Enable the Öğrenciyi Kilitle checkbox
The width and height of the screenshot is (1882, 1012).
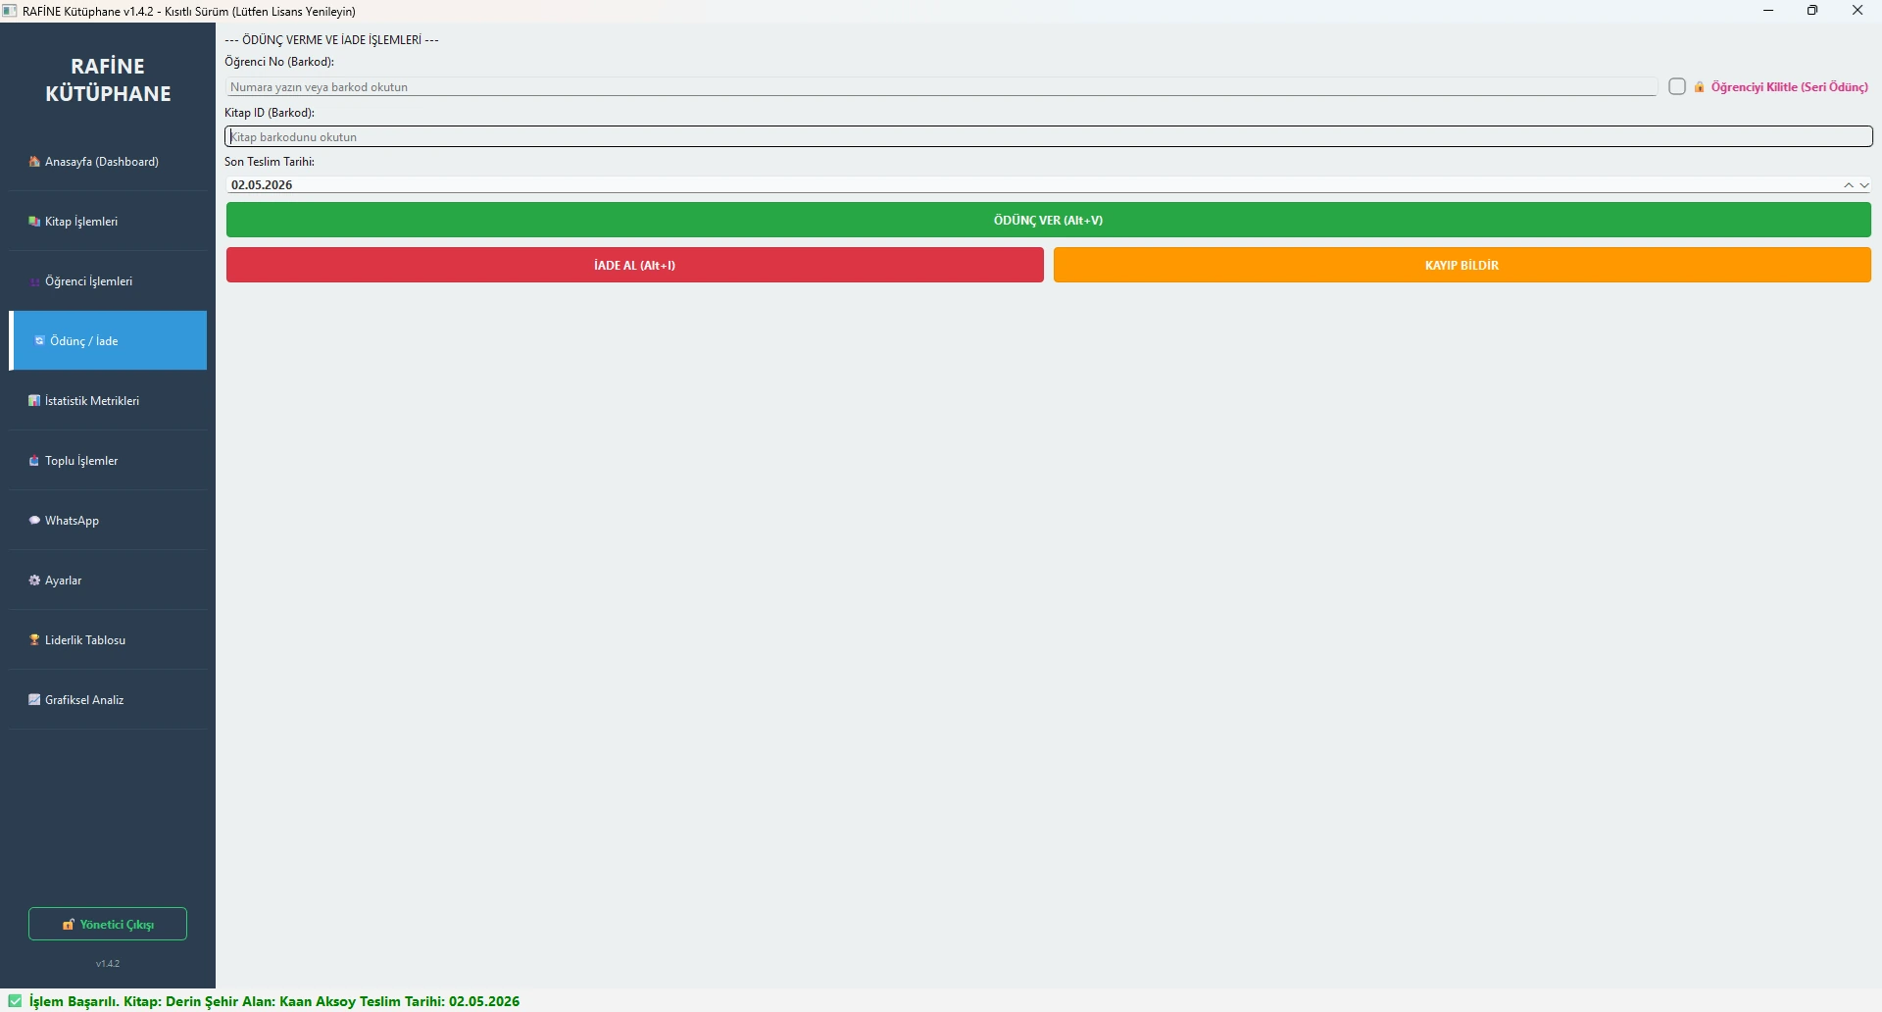[1677, 86]
